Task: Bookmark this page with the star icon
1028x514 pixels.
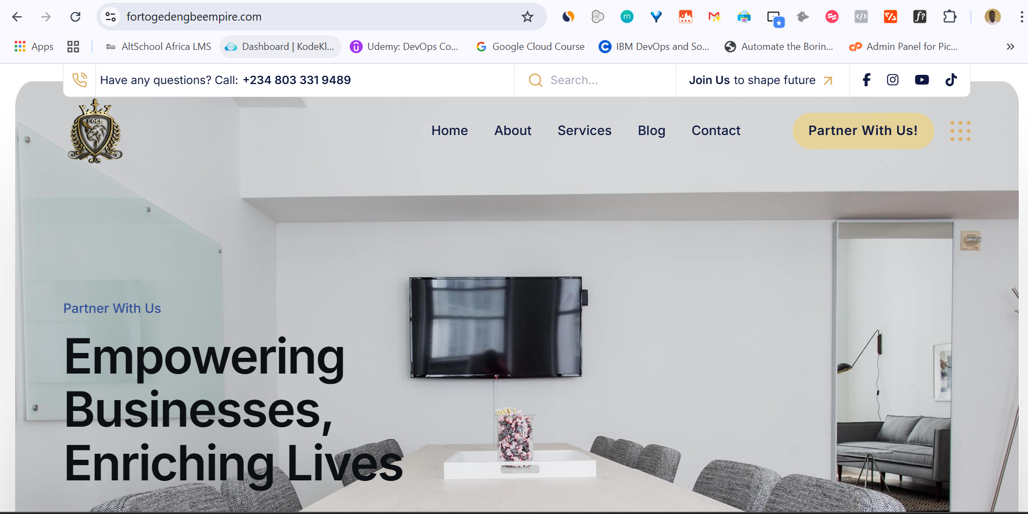Action: pos(528,17)
